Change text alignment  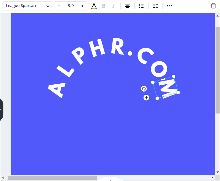127,6
